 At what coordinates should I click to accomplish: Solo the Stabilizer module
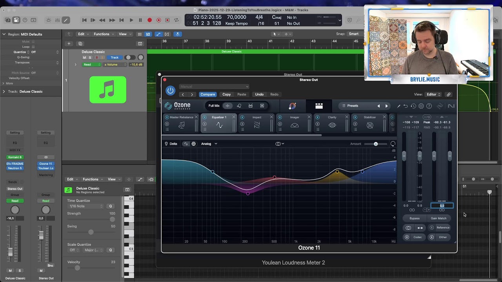tap(355, 124)
